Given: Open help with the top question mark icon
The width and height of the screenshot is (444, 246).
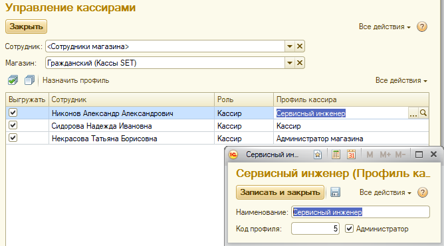Looking at the screenshot, I should tap(422, 27).
